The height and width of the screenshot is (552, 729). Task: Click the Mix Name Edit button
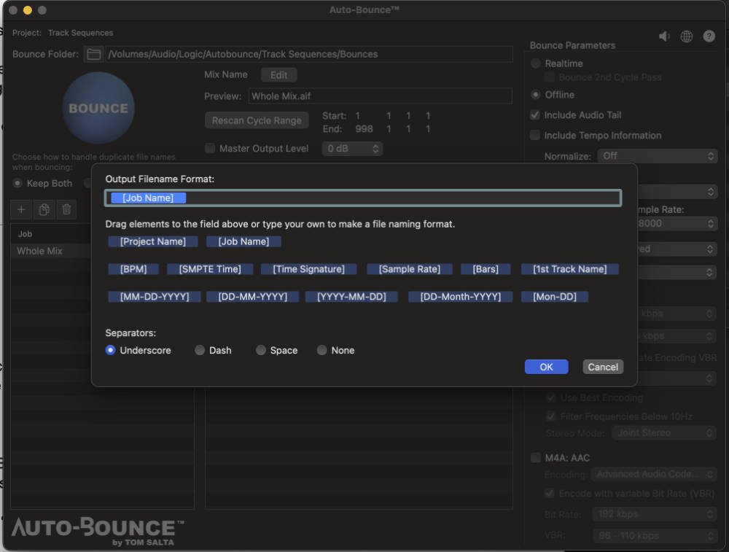[x=279, y=75]
